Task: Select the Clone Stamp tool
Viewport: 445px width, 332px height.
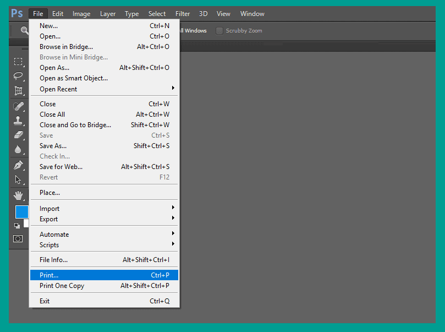Action: pyautogui.click(x=18, y=121)
